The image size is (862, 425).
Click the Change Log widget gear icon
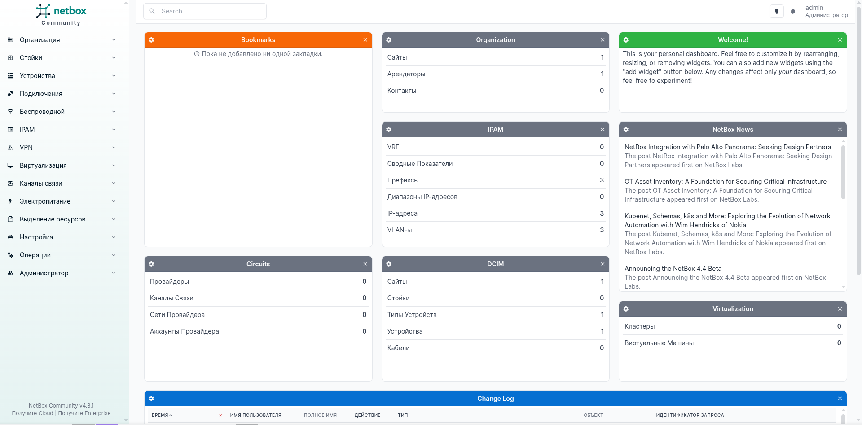click(151, 399)
